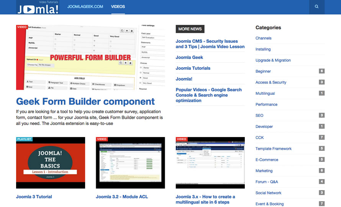Select the Template Framework category
Viewport: 341px width, 207px height.
[273, 149]
